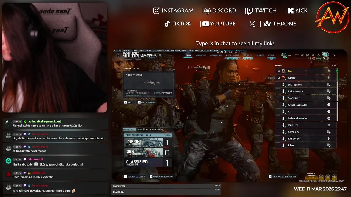Click Open AAR Summary button
Viewport: 351px width, 197px height.
pos(162,176)
